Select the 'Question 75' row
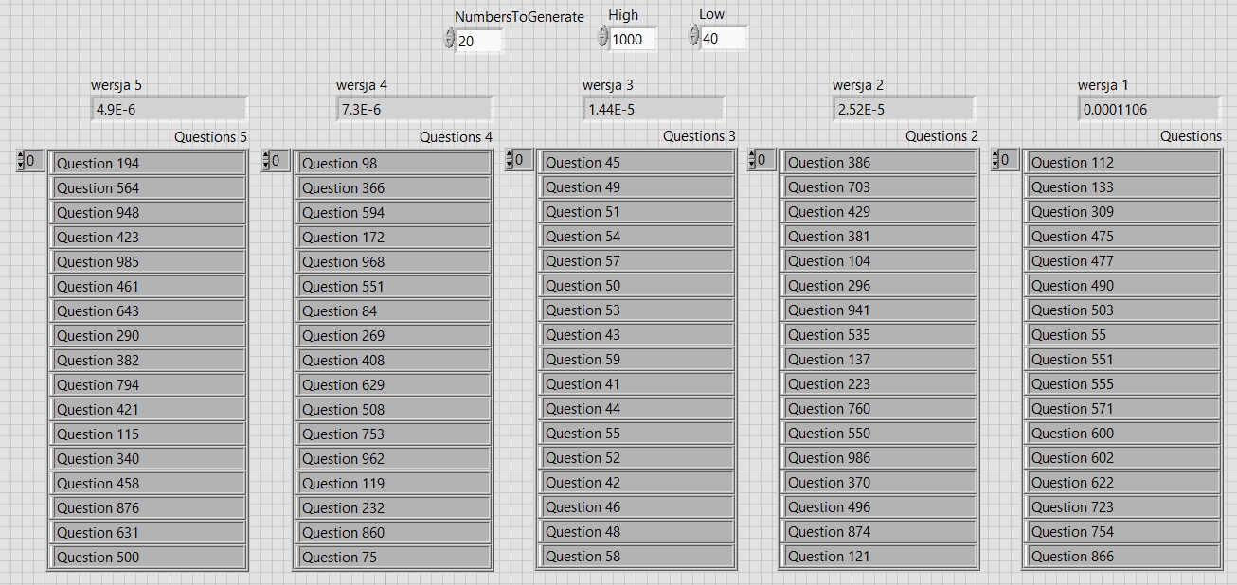Viewport: 1237px width, 585px height. pos(394,557)
